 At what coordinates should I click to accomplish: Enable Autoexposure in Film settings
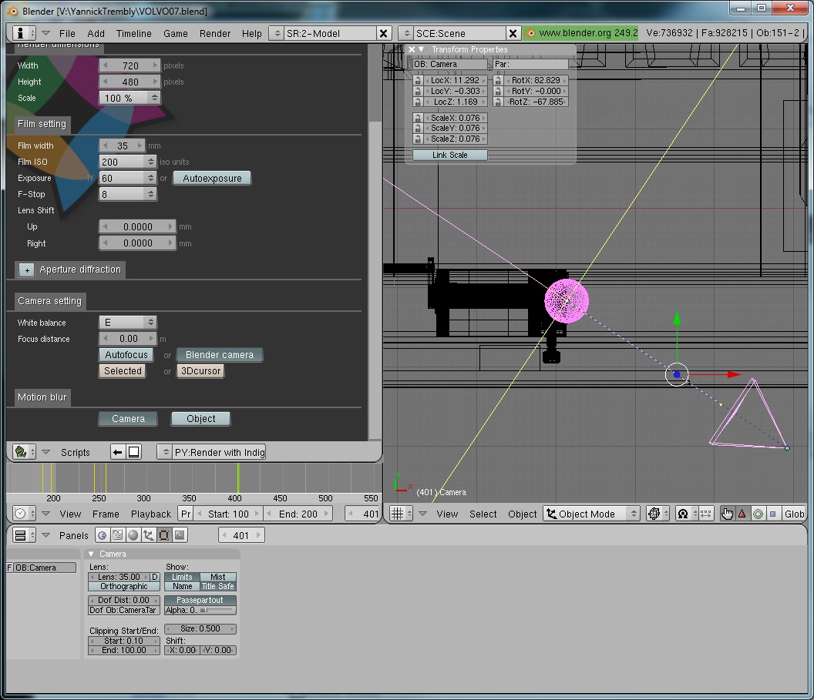click(x=212, y=178)
